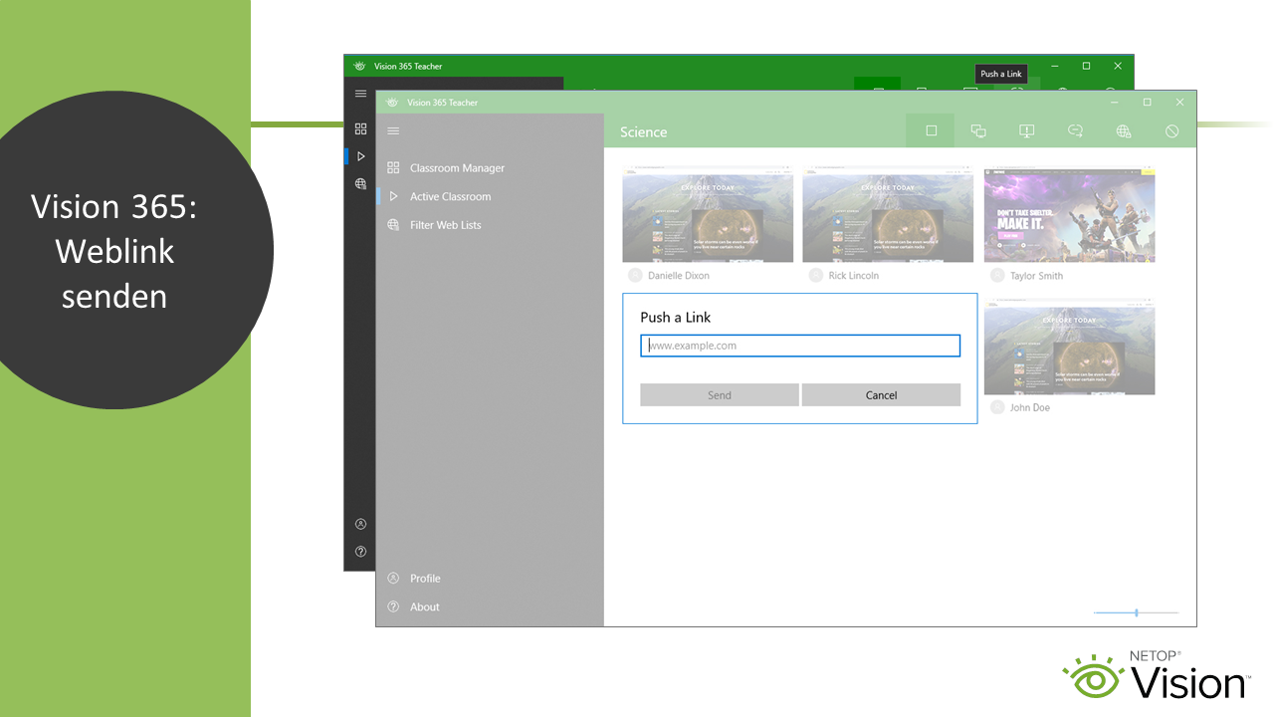Click the overlapping screens toolbar icon
The height and width of the screenshot is (717, 1274).
click(x=978, y=130)
